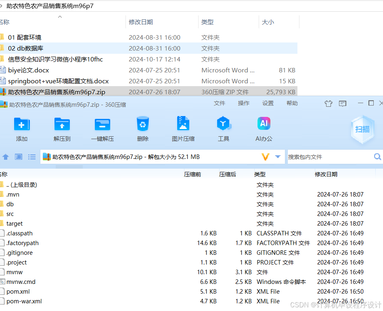Click the thumbnail view icon beside the up arrow

18,157
